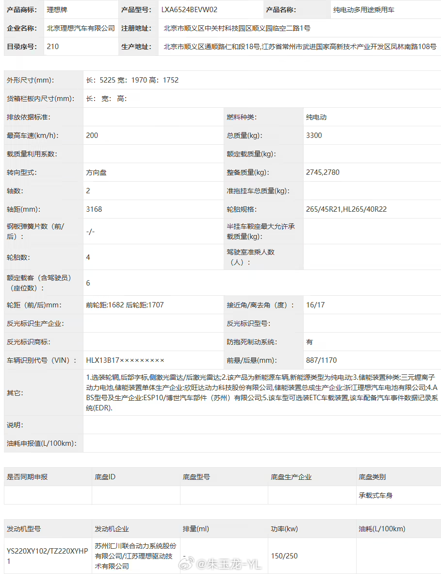441x574 pixels.
Task: Click tire count value 4
Action: point(88,257)
